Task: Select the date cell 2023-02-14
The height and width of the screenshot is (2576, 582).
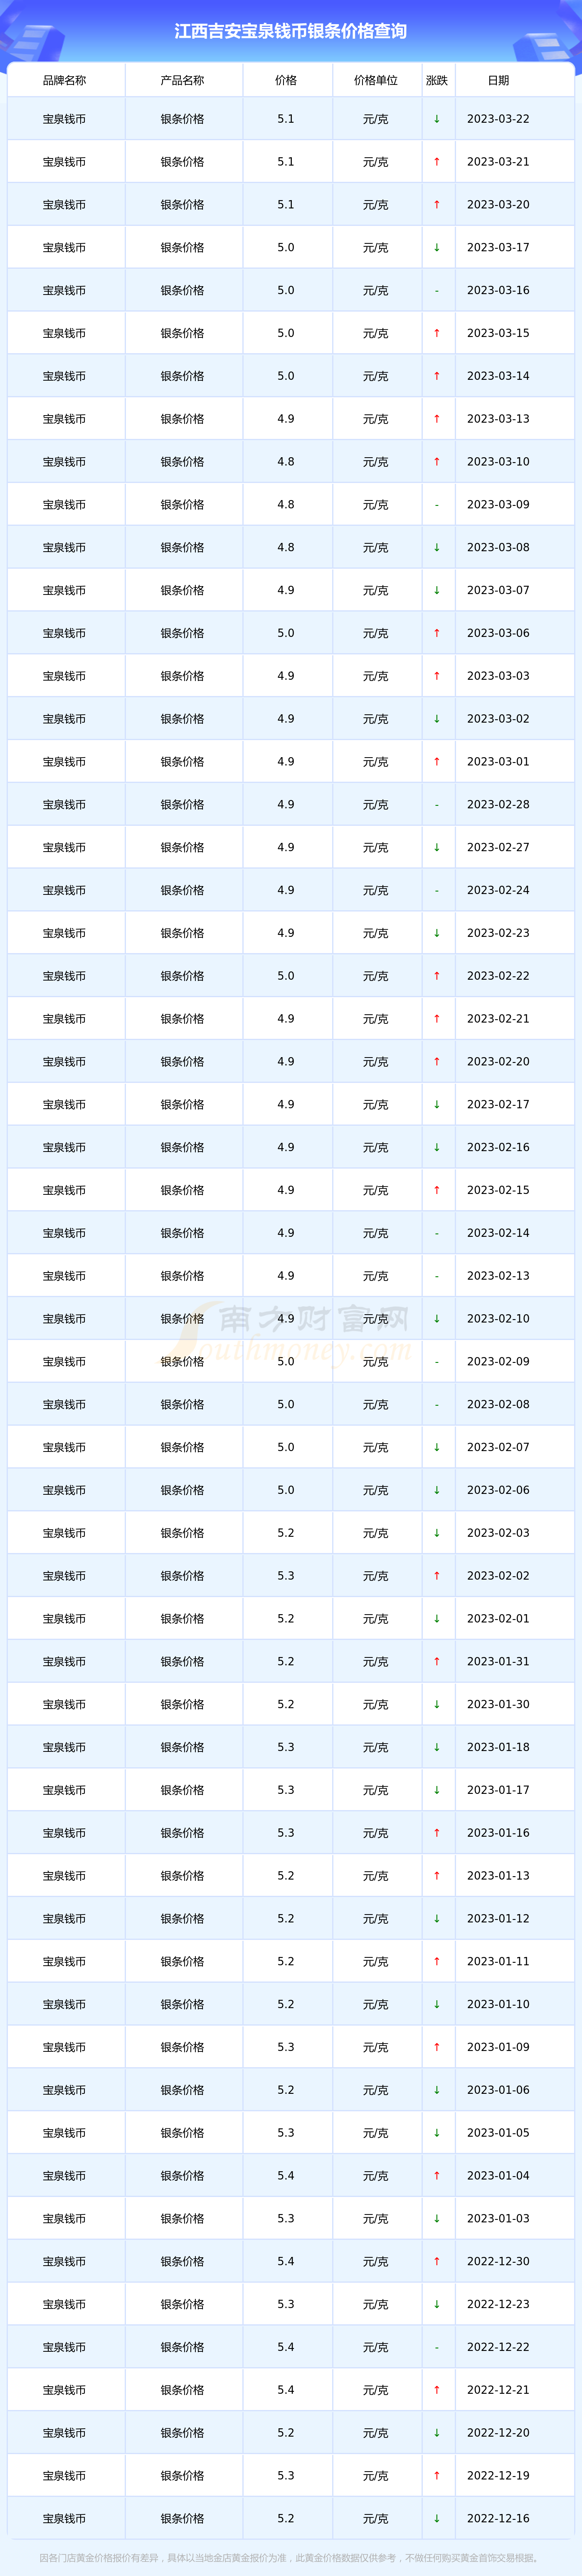Action: [x=498, y=1233]
